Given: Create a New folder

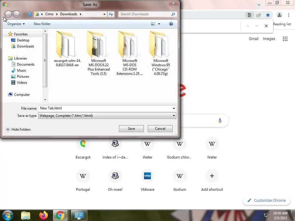Looking at the screenshot, I should [x=42, y=24].
